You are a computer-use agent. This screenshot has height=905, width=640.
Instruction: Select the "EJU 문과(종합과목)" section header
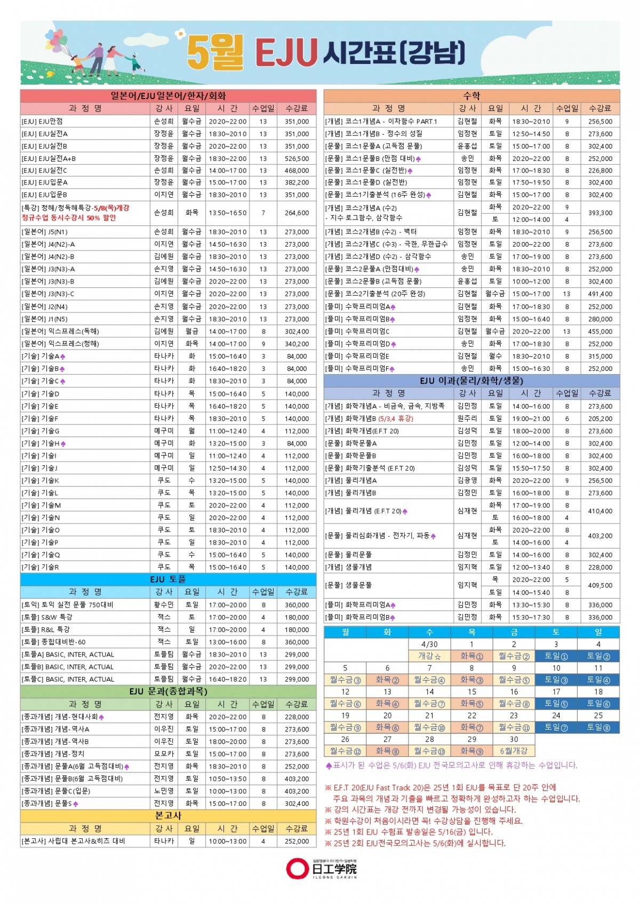[168, 691]
